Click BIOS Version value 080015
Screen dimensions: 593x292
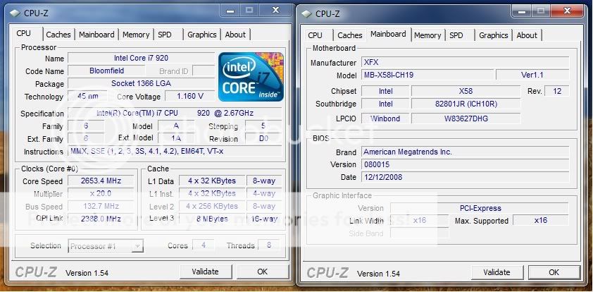click(465, 164)
